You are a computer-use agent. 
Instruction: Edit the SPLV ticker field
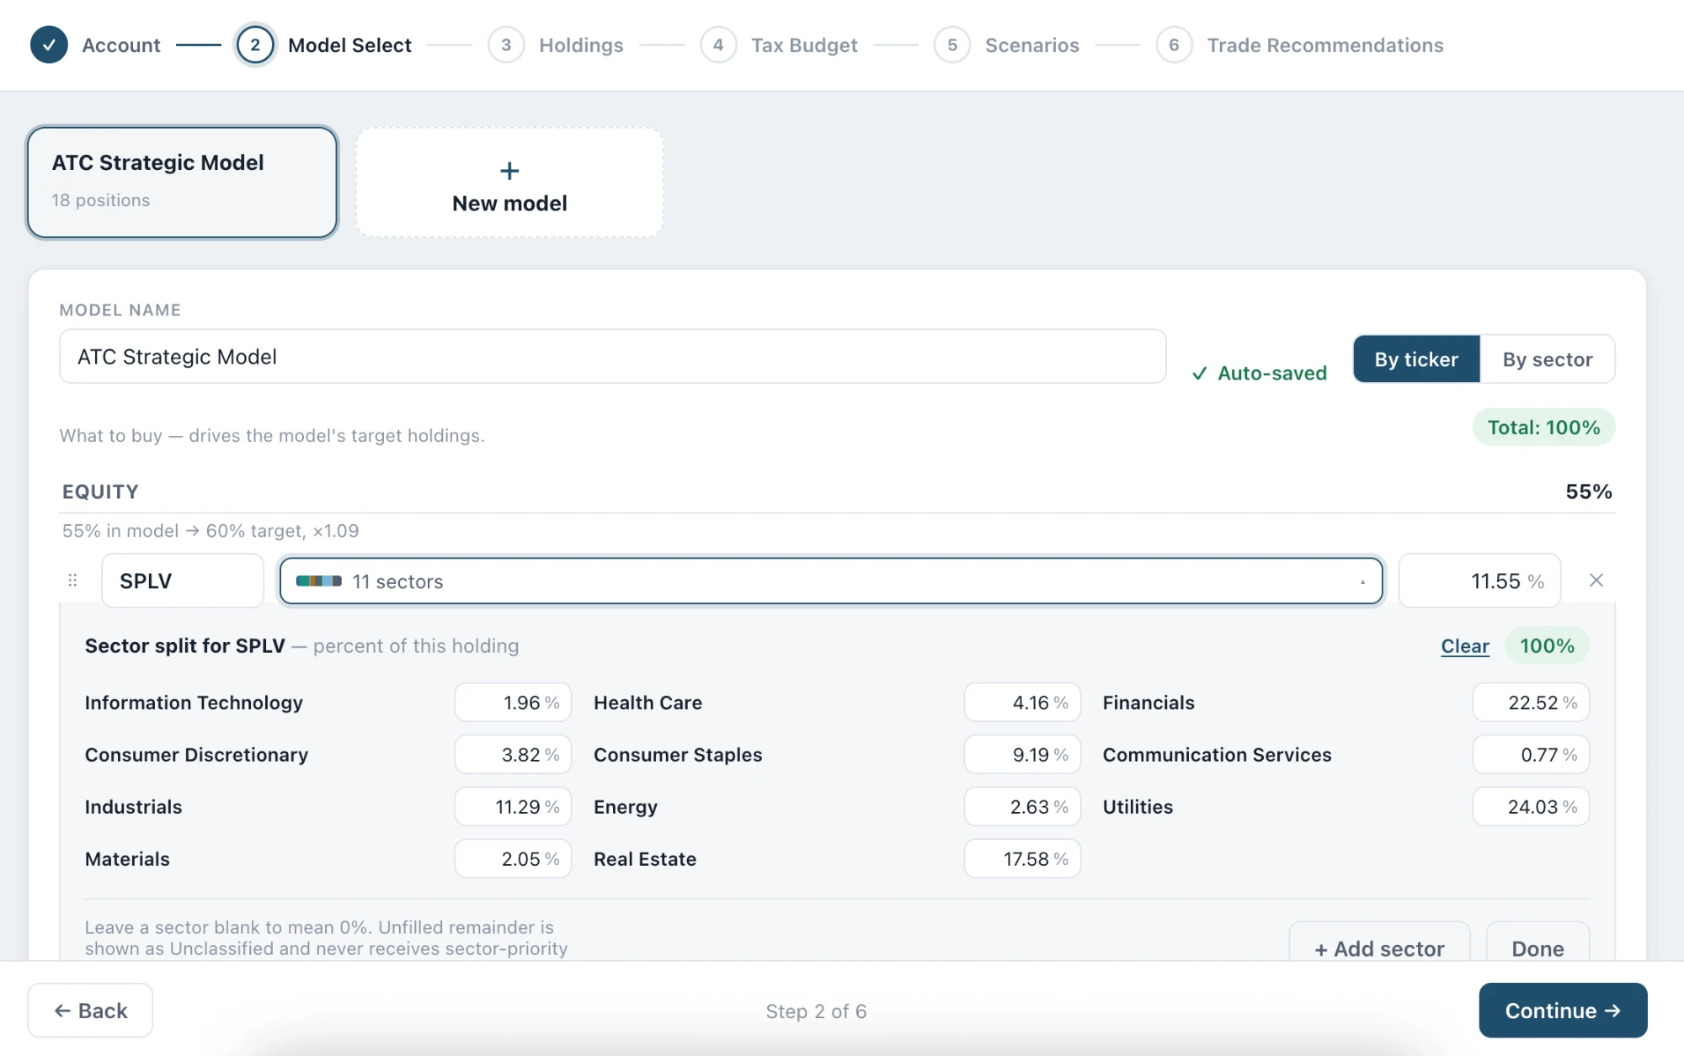coord(183,581)
